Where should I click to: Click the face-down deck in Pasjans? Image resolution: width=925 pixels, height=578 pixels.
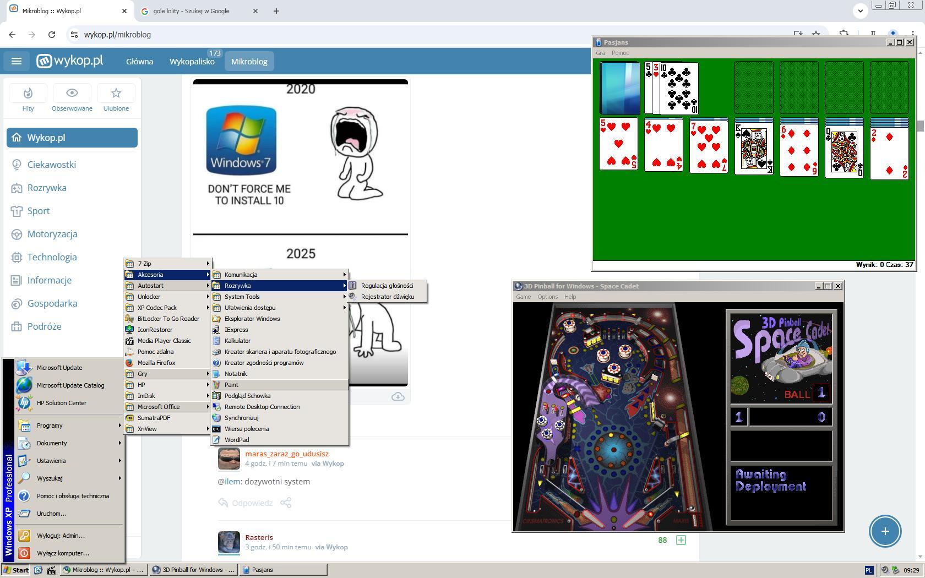(619, 88)
